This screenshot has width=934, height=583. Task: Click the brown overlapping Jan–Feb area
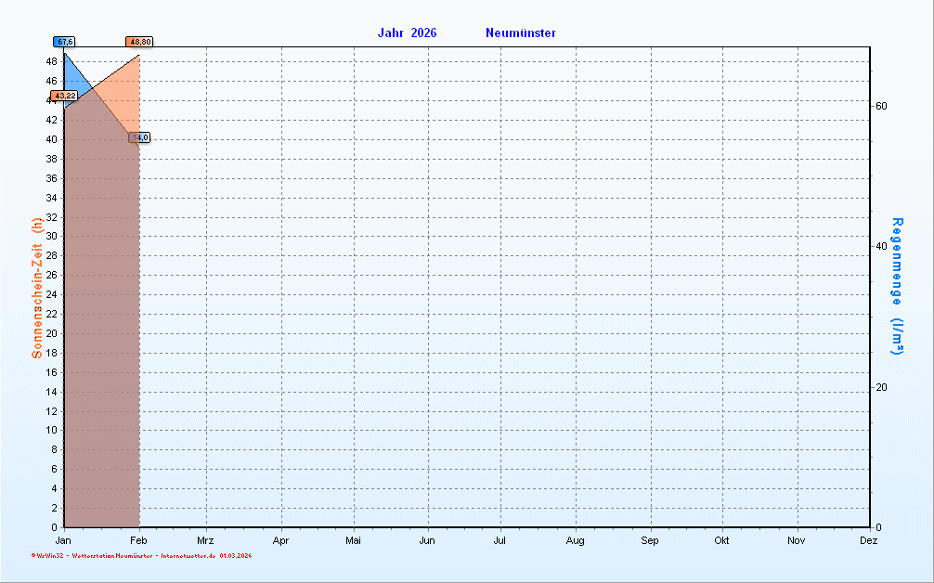tap(100, 325)
